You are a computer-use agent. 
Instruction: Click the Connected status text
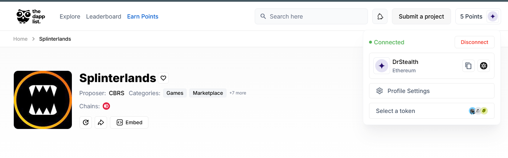point(389,42)
